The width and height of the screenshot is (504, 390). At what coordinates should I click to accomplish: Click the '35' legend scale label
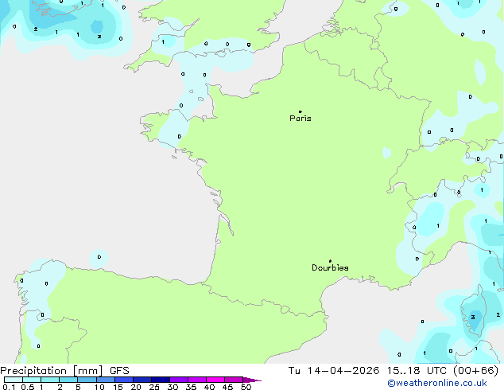(191, 387)
